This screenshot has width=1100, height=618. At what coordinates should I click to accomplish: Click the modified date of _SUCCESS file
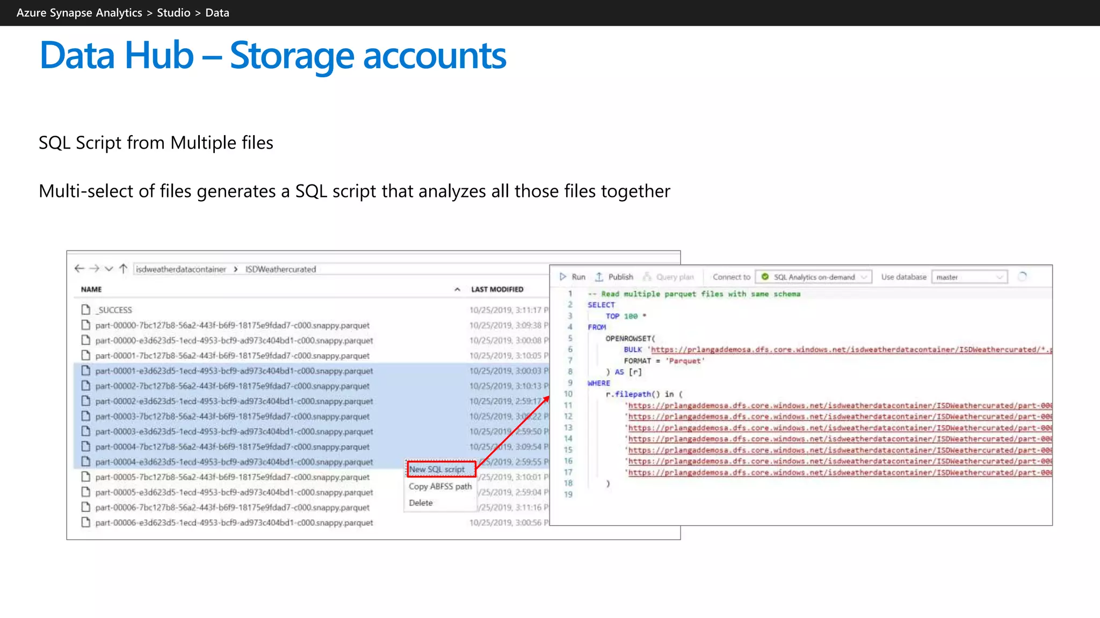509,310
